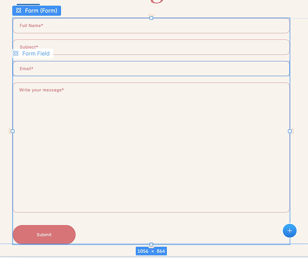Click the Submit button

tap(44, 235)
